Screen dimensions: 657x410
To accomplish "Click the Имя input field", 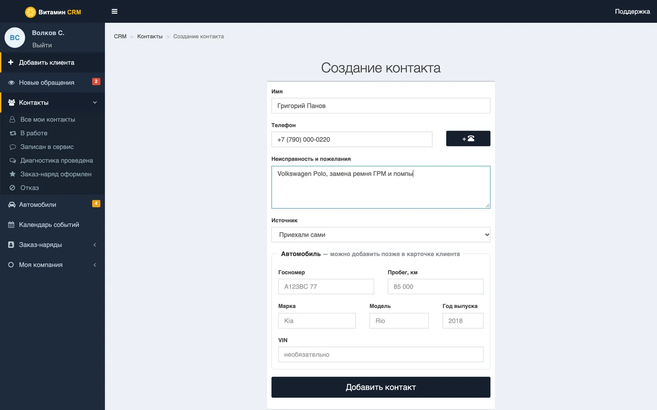I will (x=381, y=106).
